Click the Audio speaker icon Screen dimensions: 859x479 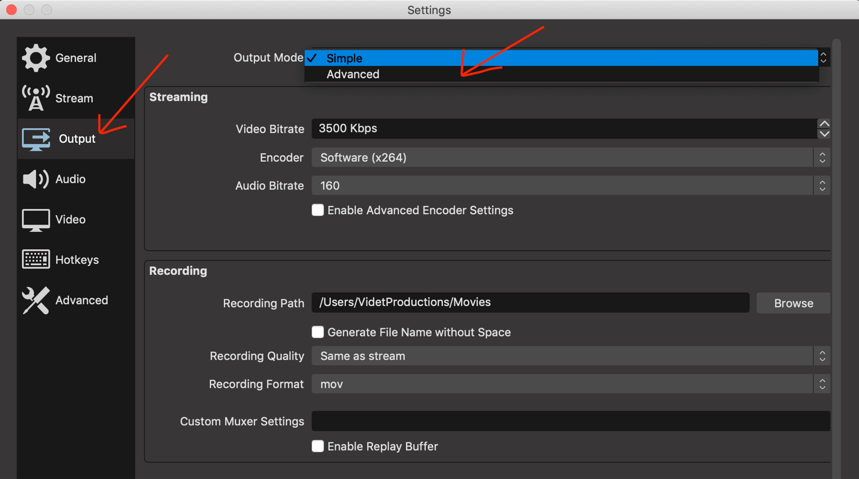tap(35, 179)
